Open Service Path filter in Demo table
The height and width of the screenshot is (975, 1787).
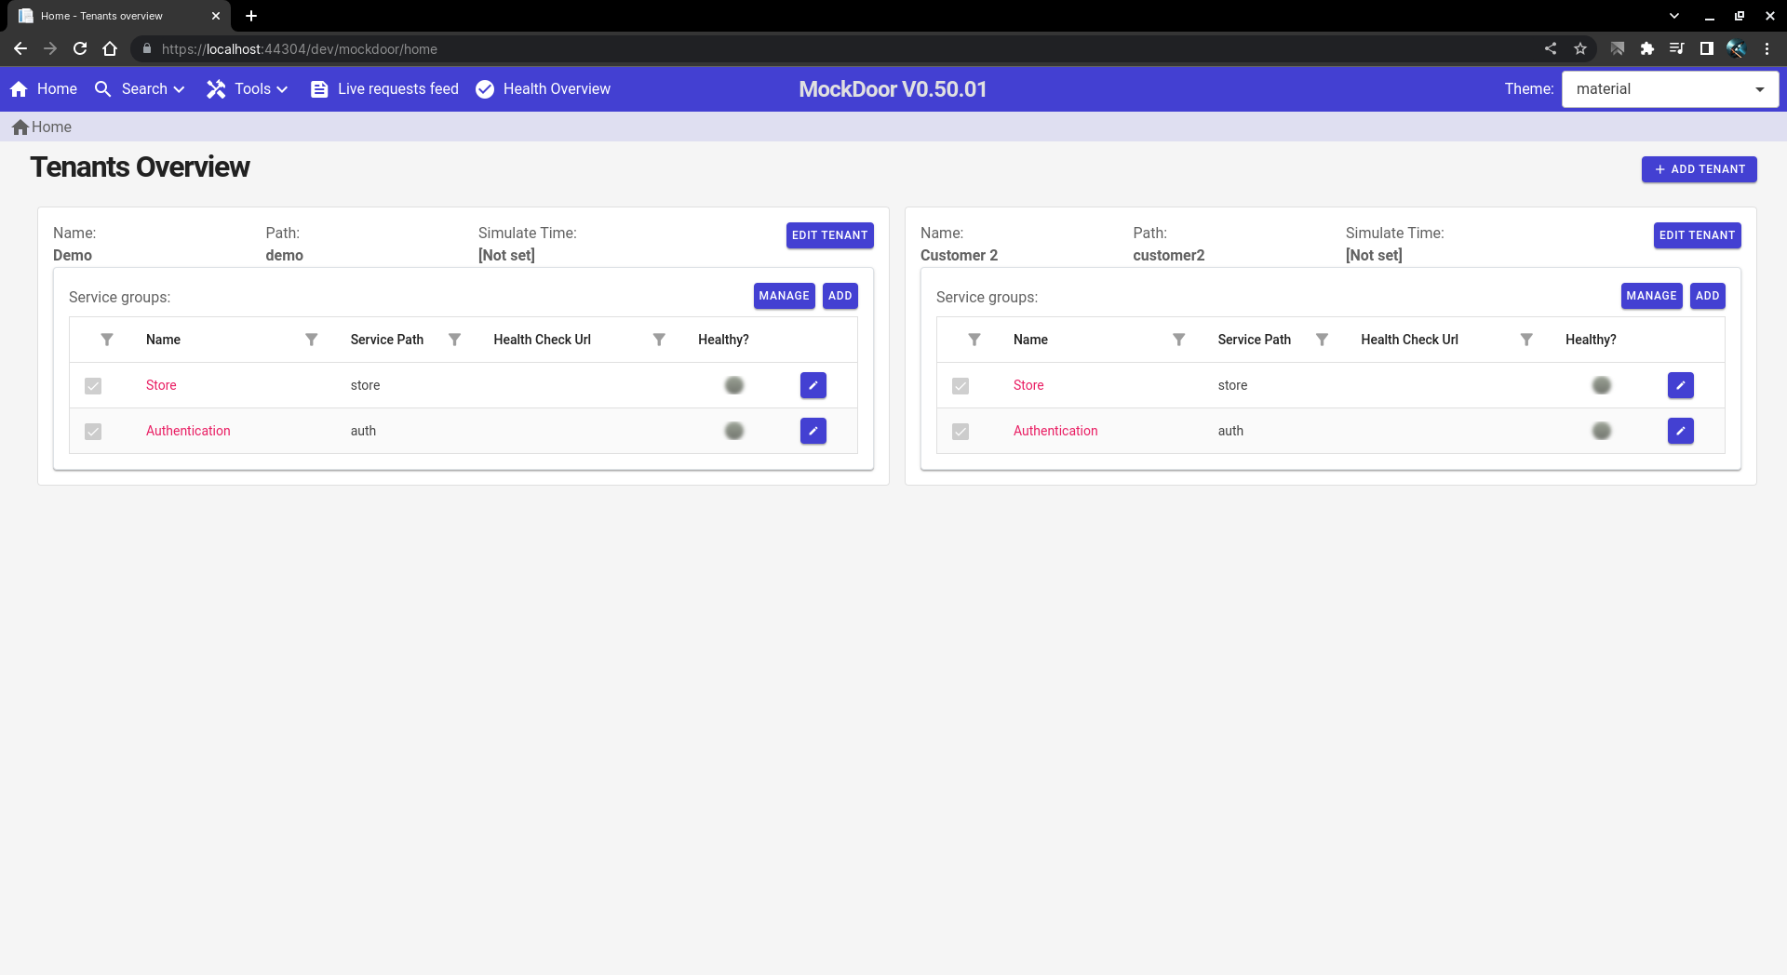(455, 340)
